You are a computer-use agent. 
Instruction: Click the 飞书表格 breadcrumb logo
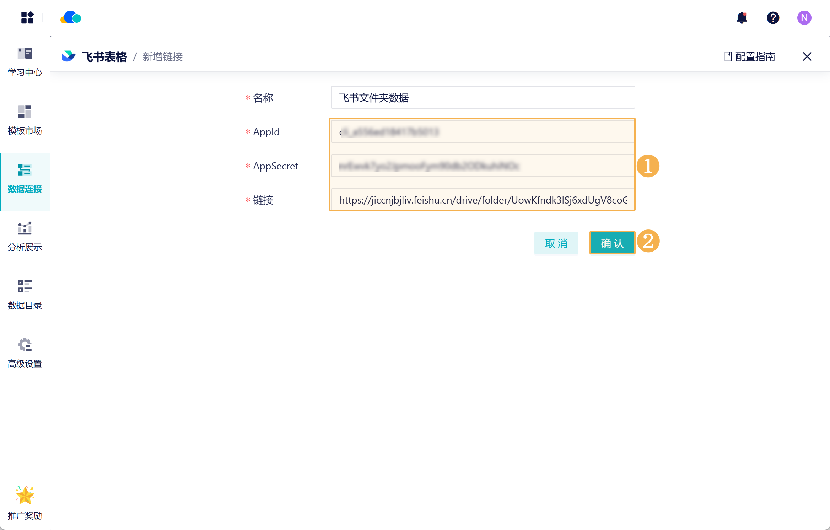coord(69,56)
